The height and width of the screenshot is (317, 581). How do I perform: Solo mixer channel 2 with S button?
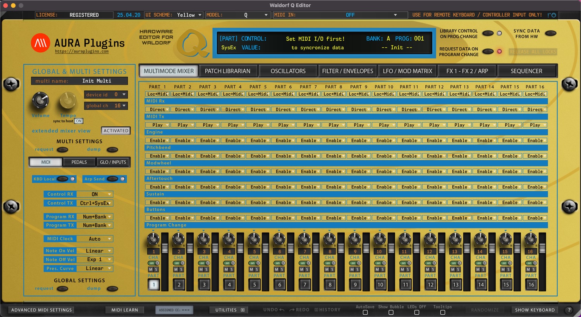pyautogui.click(x=181, y=269)
